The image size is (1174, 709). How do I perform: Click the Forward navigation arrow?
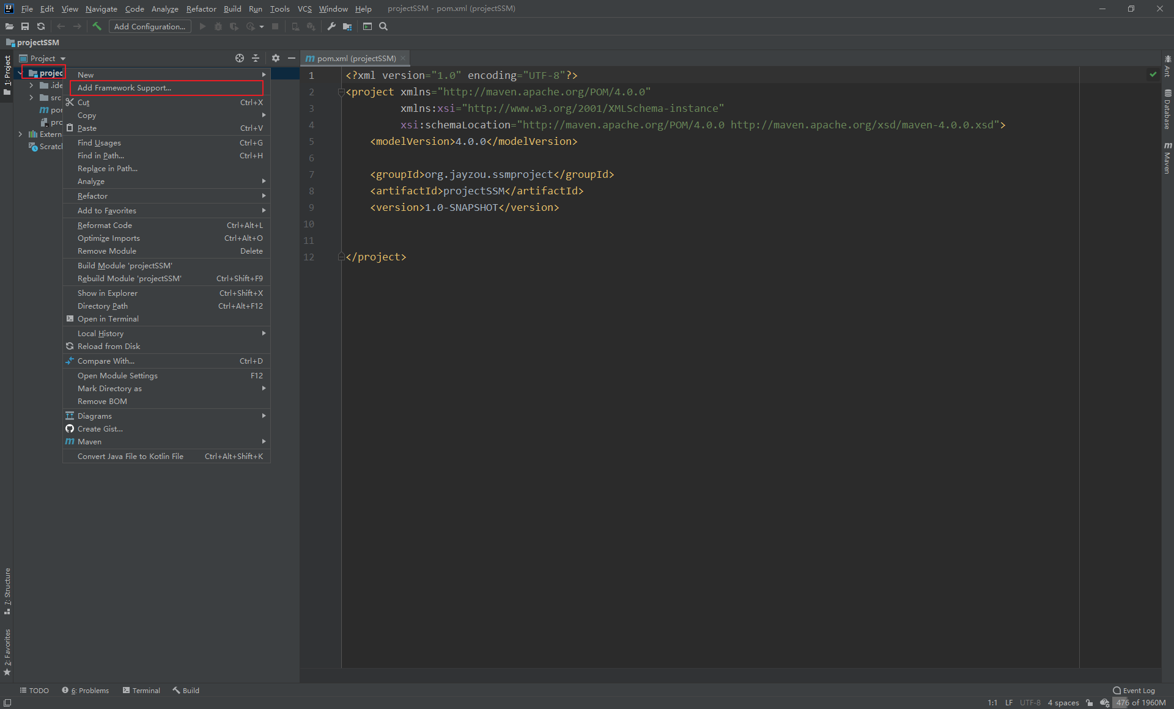pos(77,26)
